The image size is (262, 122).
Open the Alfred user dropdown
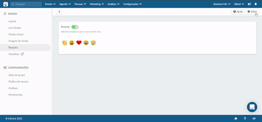click(239, 4)
